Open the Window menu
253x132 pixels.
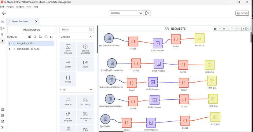[20, 7]
